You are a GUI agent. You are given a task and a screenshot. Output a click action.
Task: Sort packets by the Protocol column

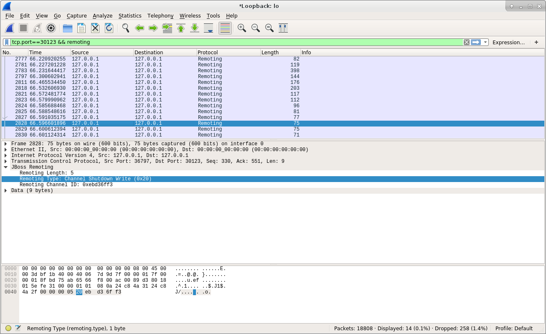pyautogui.click(x=228, y=52)
